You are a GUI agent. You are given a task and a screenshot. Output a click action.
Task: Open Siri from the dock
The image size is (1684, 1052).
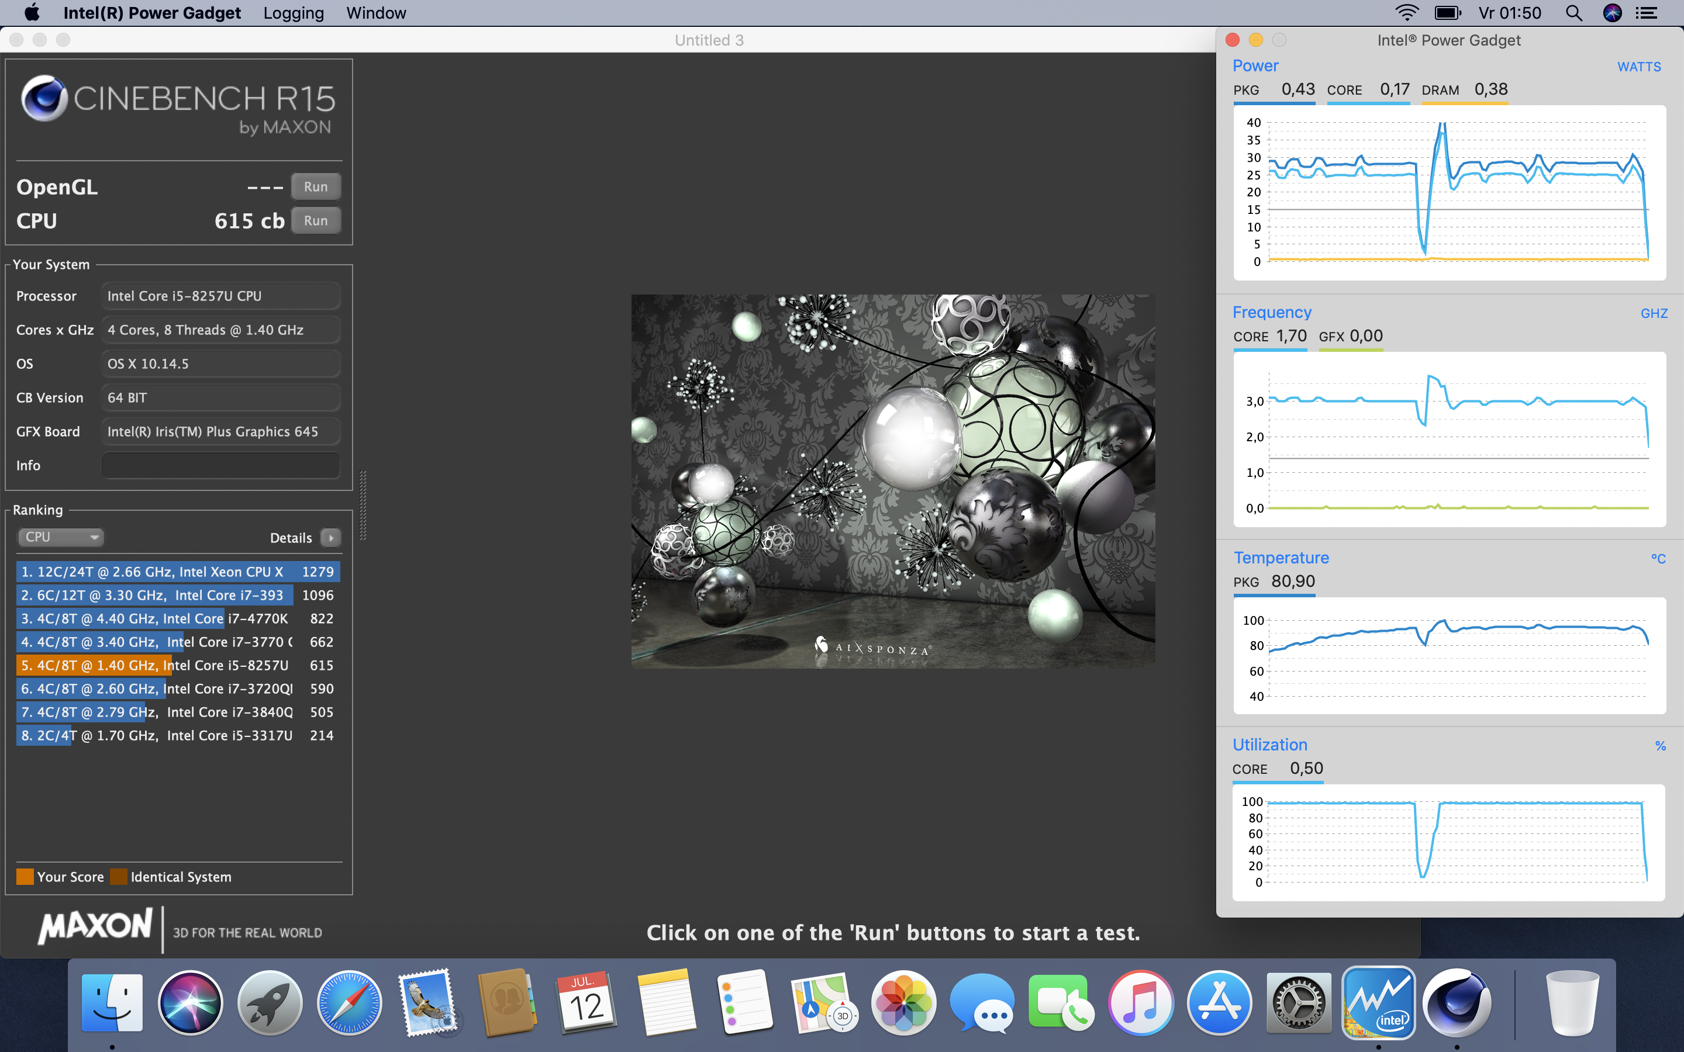[x=190, y=1002]
